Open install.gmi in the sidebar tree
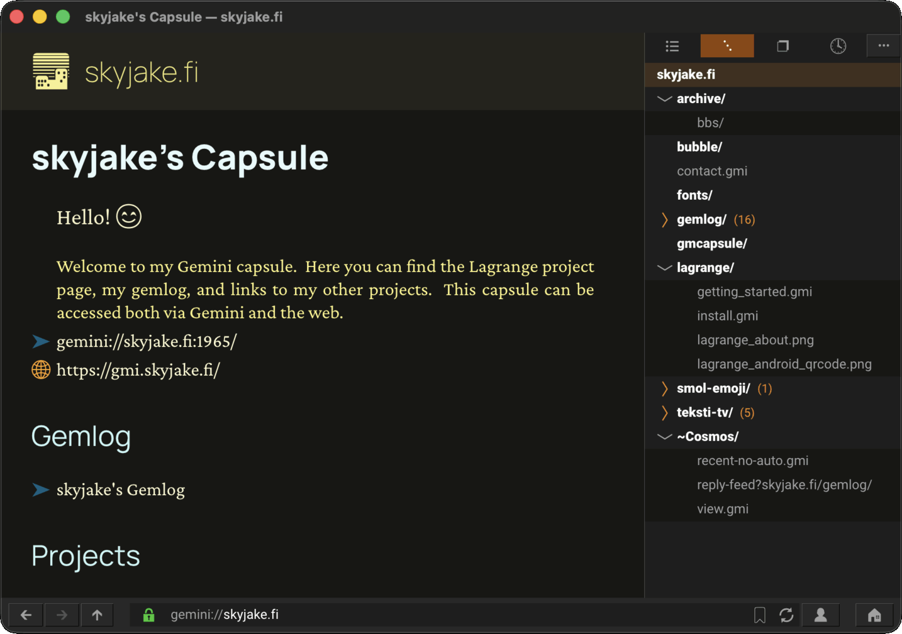Screen dimensions: 902x634 pyautogui.click(x=727, y=316)
